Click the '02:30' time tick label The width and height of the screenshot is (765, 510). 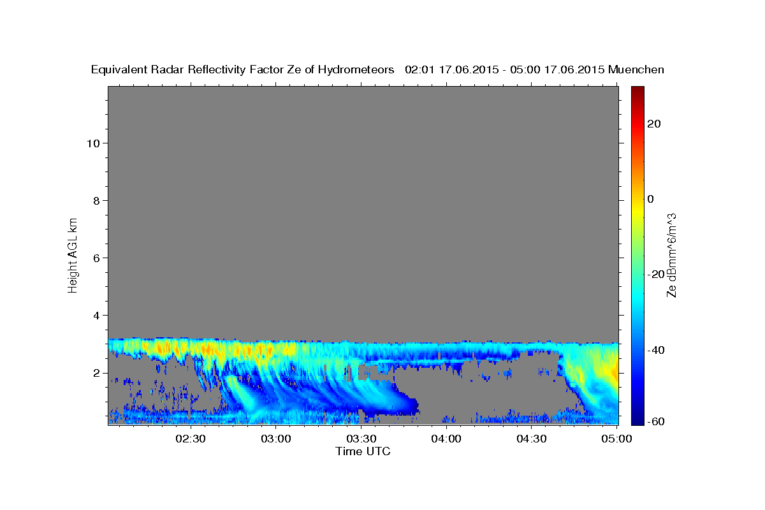(x=191, y=439)
